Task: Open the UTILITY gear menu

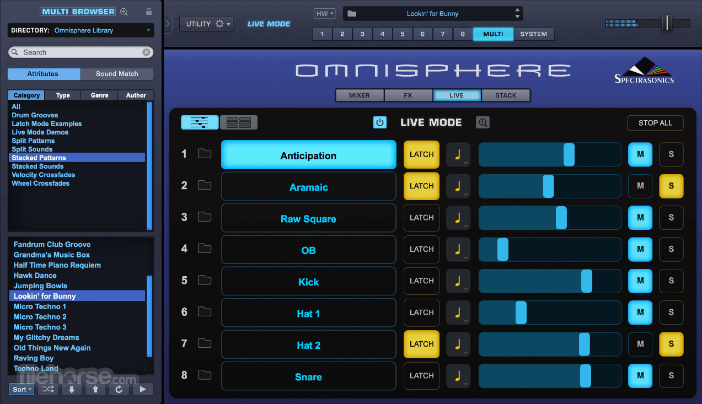Action: [206, 24]
